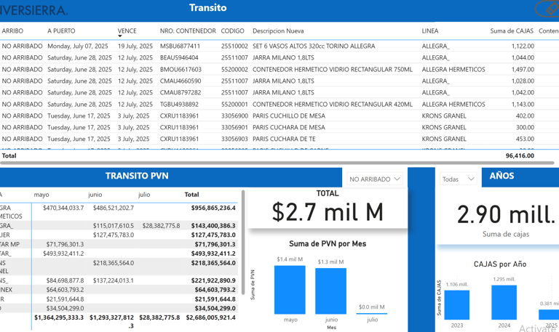
Task: Click the eraser clear-filters icon
Action: click(551, 8)
